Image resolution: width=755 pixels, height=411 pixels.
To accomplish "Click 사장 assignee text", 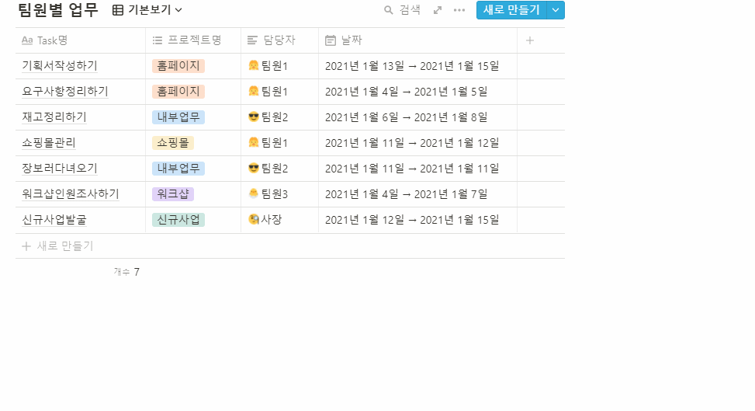I will tap(271, 220).
